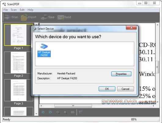Screen dimensions: 162x123
Task: Click the Scan2PDF title bar app icon
Action: pyautogui.click(x=4, y=4)
